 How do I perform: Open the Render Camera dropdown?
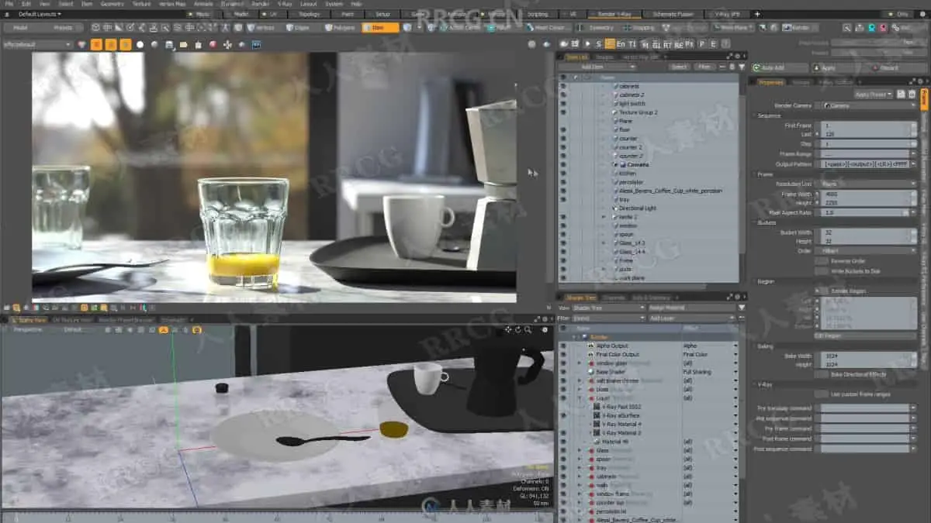[x=869, y=105]
